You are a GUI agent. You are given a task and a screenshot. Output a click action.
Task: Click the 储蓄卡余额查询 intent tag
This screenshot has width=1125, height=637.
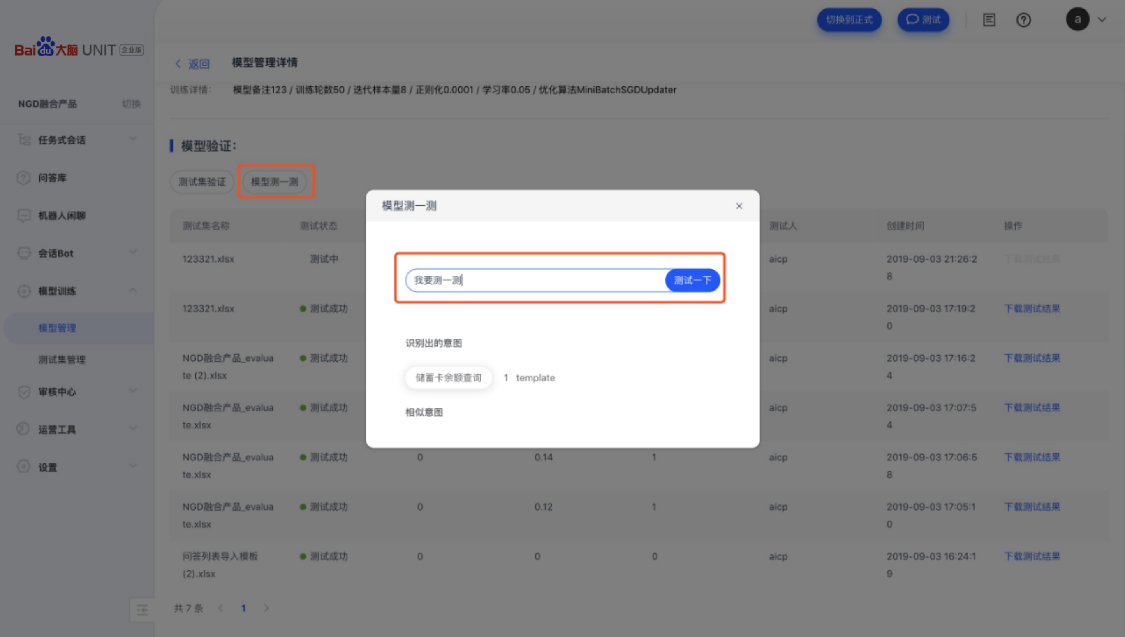coord(449,378)
